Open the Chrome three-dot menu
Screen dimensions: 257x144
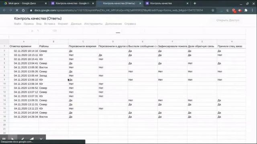coord(252,10)
